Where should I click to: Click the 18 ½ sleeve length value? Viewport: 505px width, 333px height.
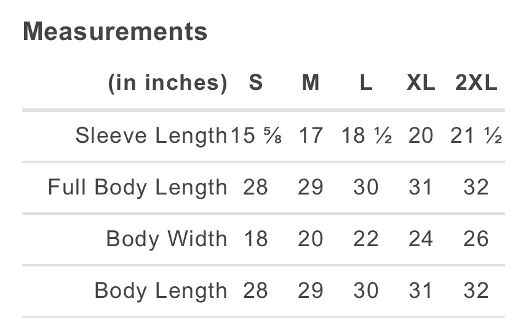(367, 135)
